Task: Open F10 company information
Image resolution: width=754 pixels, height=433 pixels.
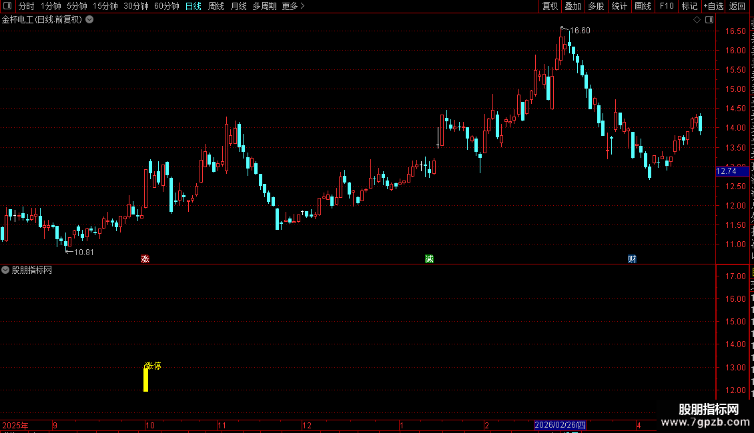Action: 667,6
